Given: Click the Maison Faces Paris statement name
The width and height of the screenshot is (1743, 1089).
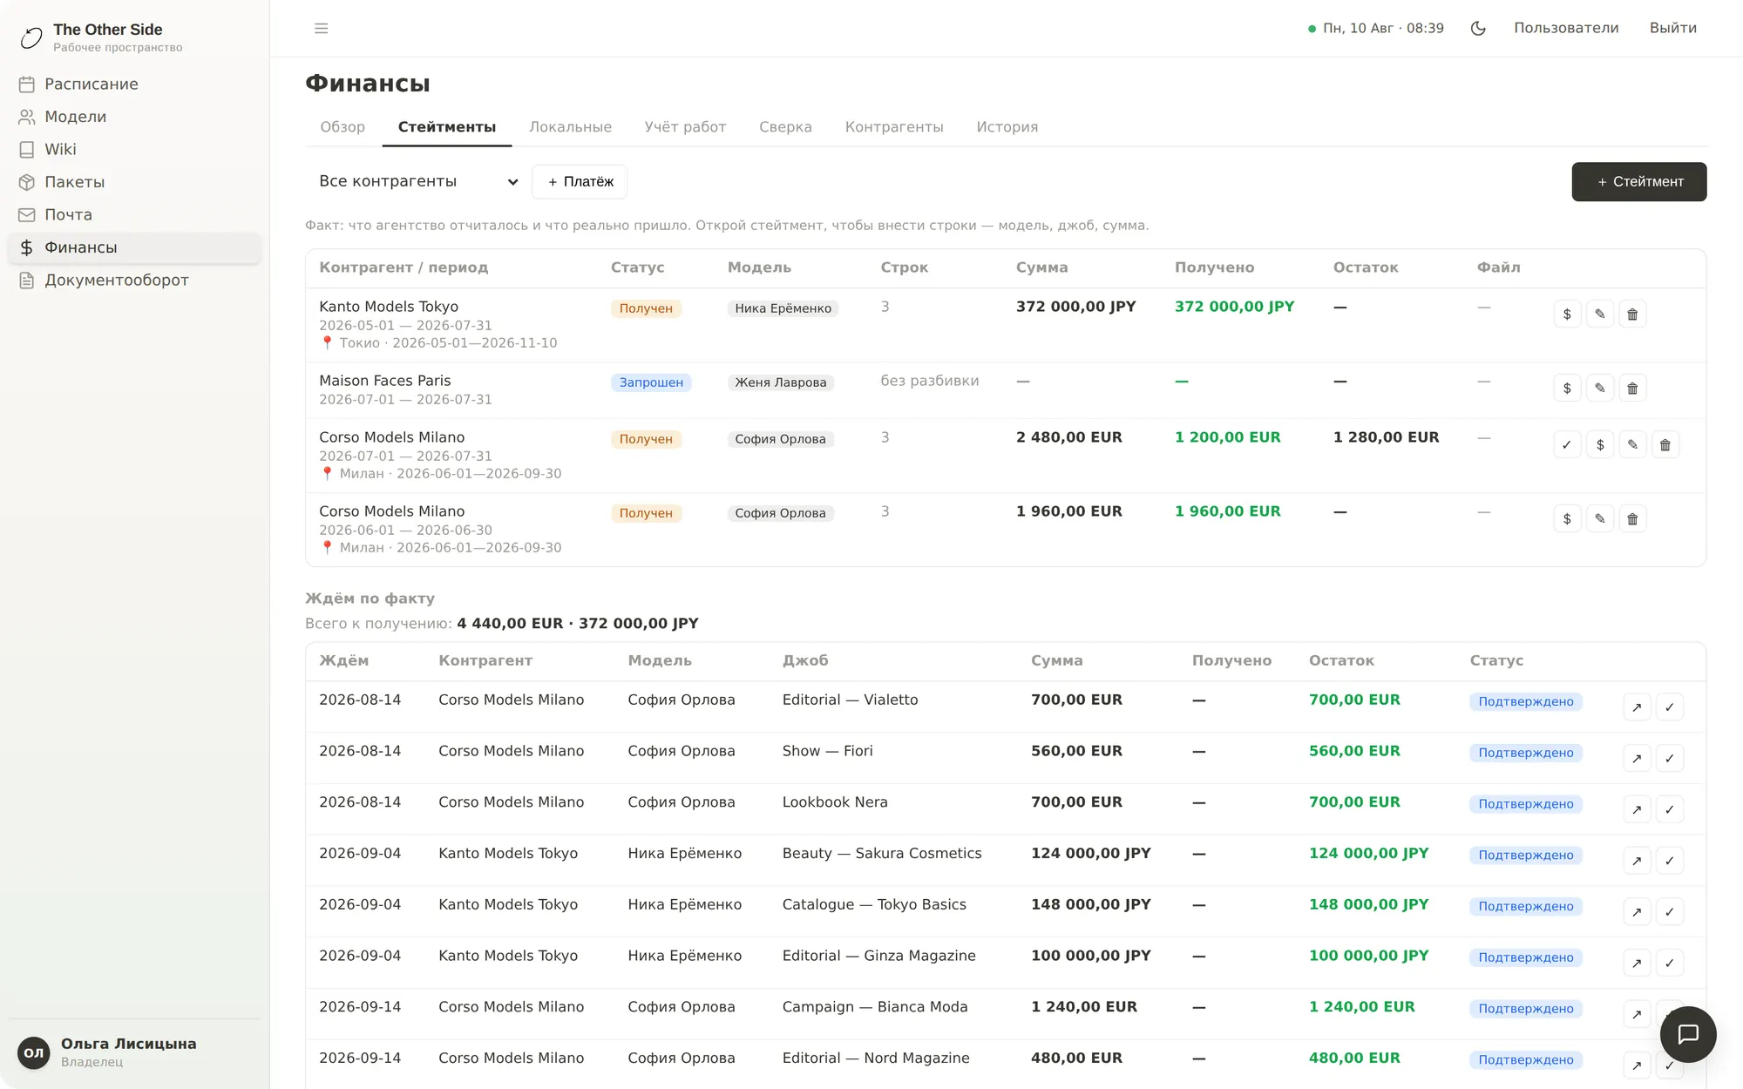Looking at the screenshot, I should point(385,381).
